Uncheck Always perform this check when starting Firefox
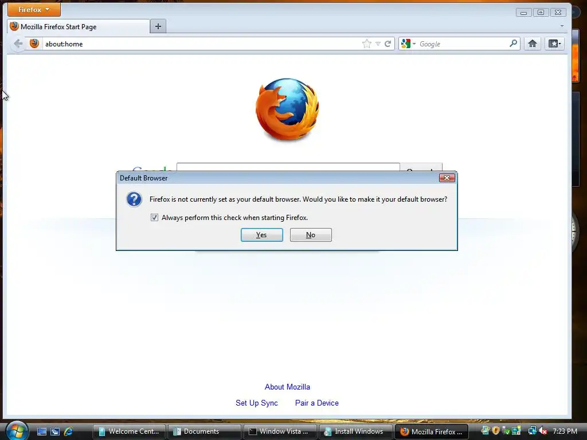Screen dimensions: 587x440 [154, 217]
